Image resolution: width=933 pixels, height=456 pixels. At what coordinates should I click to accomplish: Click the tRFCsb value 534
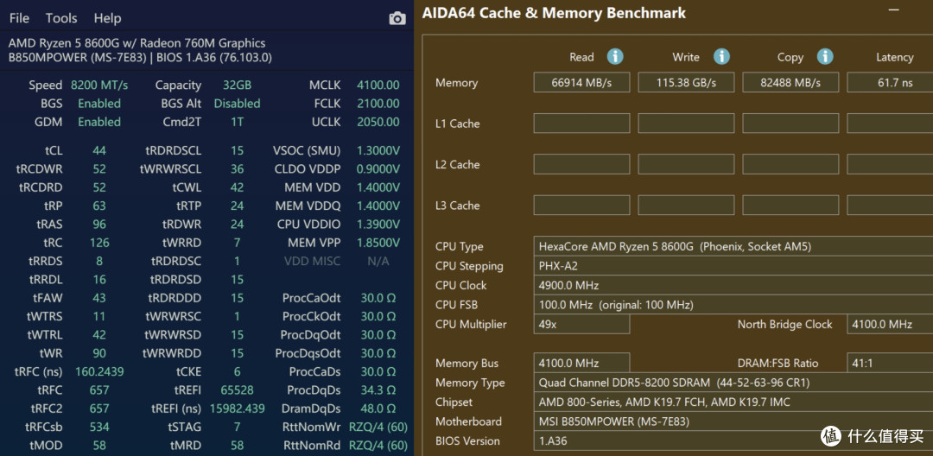pyautogui.click(x=99, y=427)
